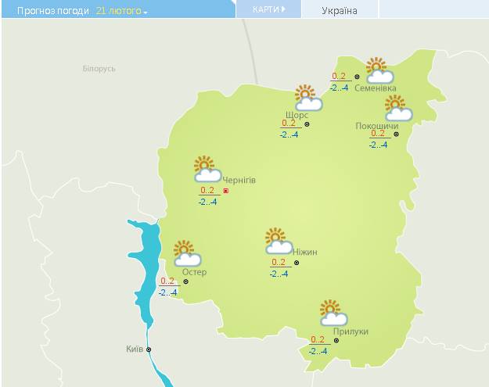This screenshot has width=489, height=387.
Task: Click the Прогноз погоди heading
Action: coord(53,11)
